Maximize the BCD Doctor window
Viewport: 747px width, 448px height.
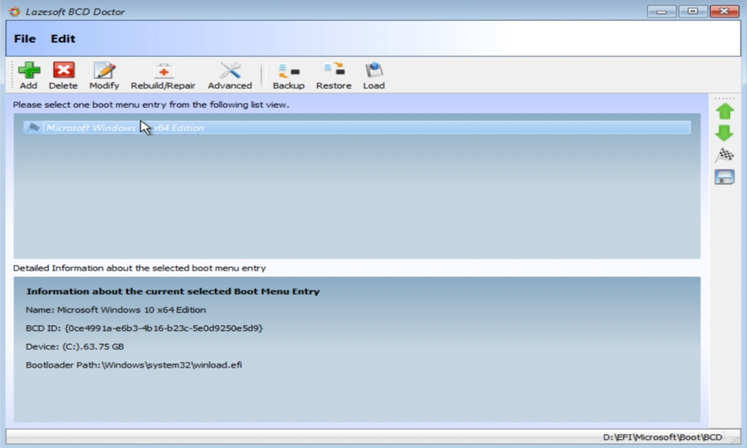tap(693, 11)
